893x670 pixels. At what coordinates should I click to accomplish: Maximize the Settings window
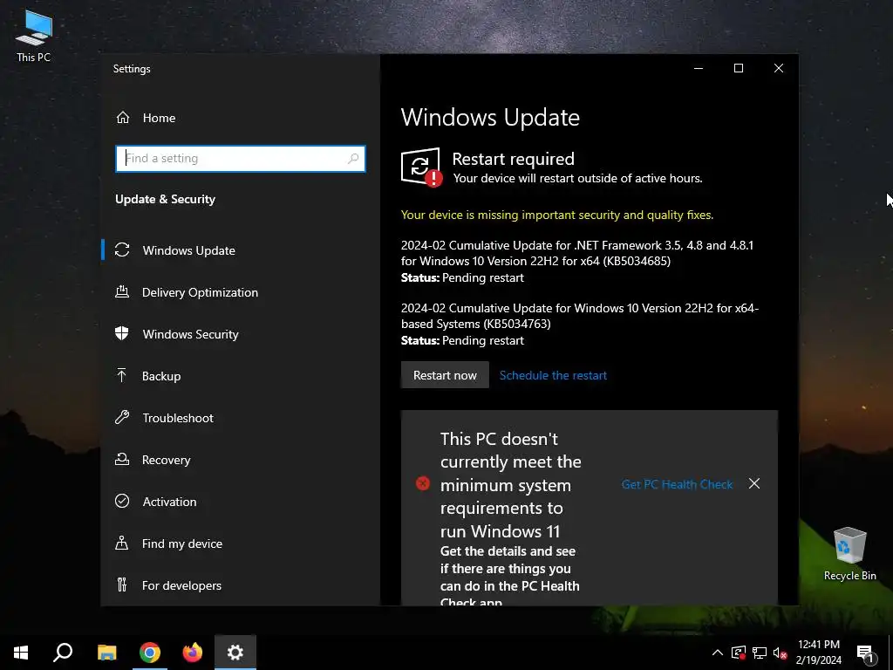739,68
